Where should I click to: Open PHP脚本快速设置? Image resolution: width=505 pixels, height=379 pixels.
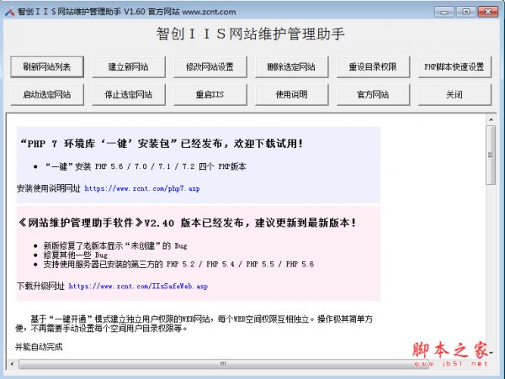(x=454, y=67)
